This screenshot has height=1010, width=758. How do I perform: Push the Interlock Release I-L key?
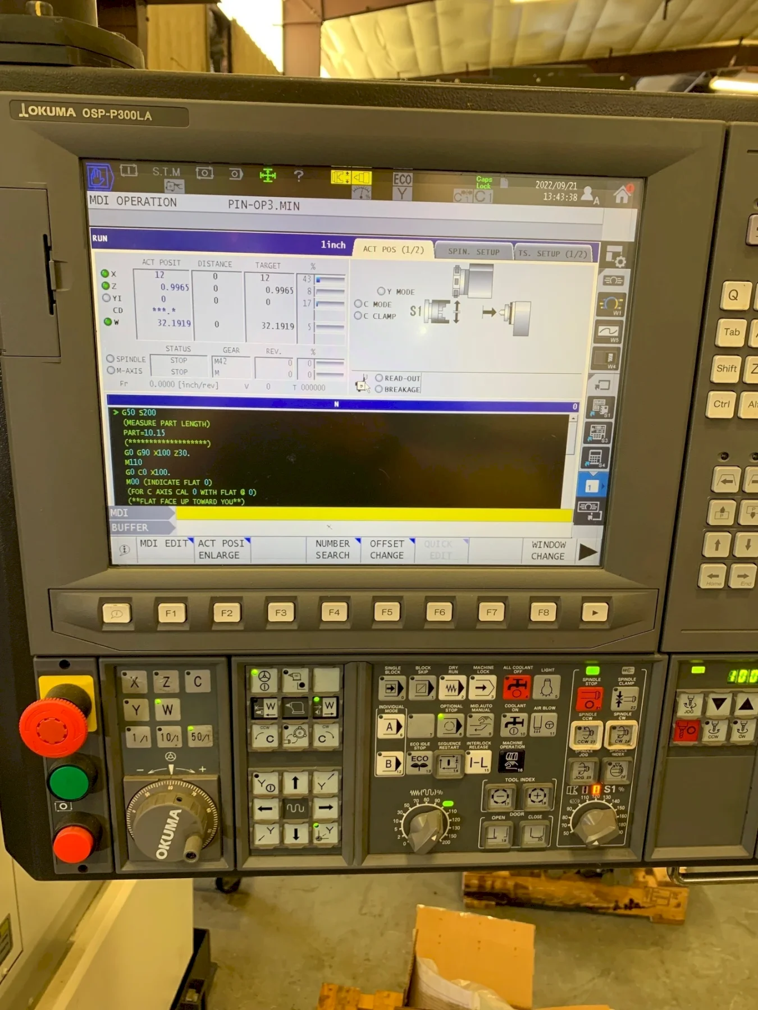tap(478, 763)
